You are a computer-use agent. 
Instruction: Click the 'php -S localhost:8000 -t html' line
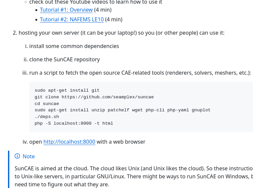click(74, 123)
